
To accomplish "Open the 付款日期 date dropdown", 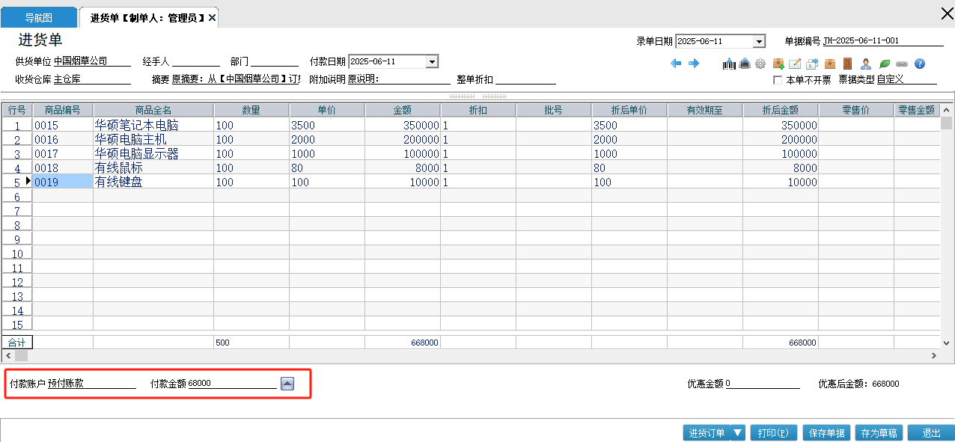I will click(431, 61).
